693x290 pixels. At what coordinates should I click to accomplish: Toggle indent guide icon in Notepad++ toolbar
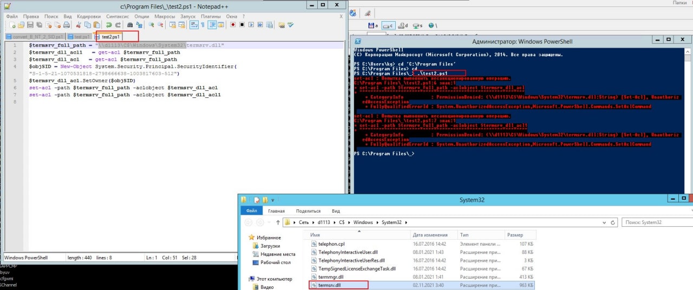[x=212, y=25]
